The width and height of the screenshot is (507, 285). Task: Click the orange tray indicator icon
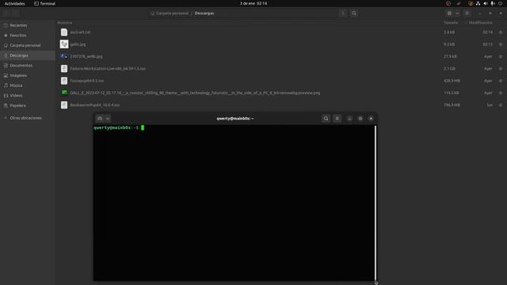pos(471,3)
